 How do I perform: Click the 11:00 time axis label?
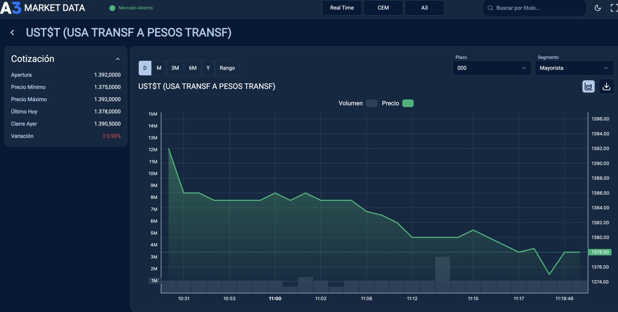click(x=275, y=299)
